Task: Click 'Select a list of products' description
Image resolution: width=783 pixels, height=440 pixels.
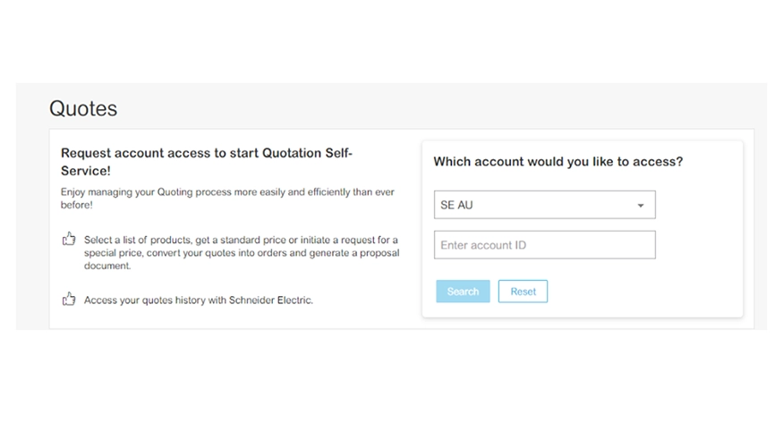Action: (x=242, y=252)
